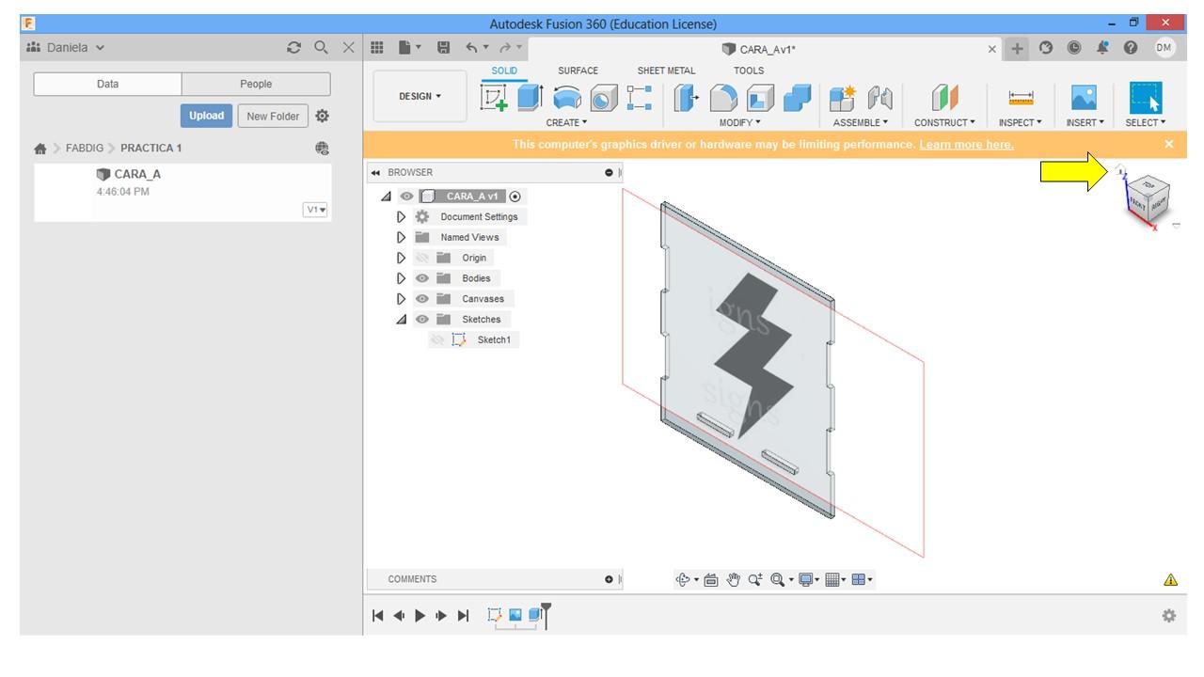Select the Revolve tool

(x=567, y=98)
